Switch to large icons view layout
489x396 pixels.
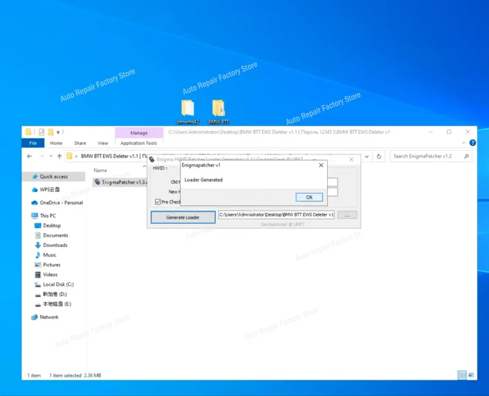(471, 375)
